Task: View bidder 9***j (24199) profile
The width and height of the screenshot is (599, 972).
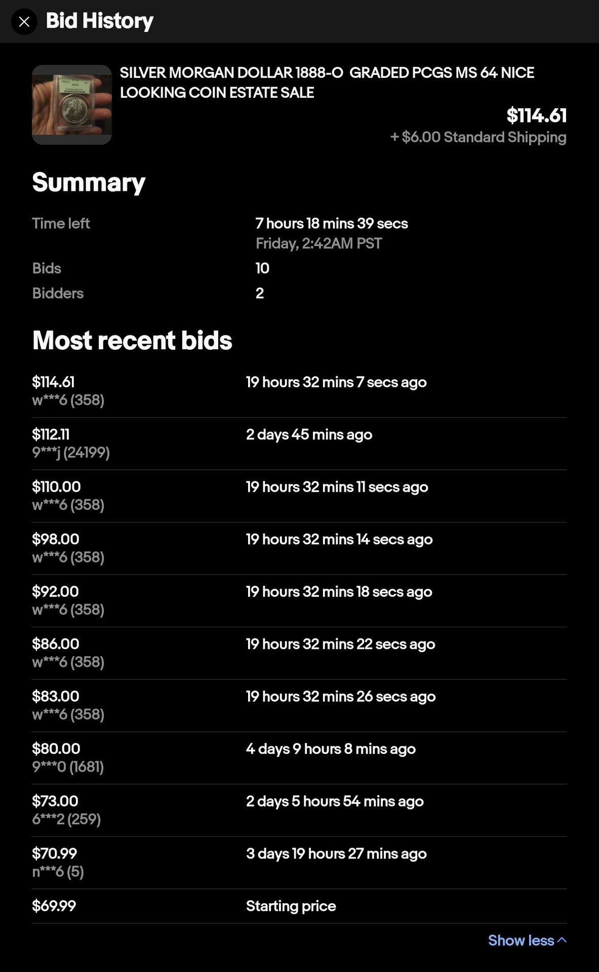Action: pos(71,452)
